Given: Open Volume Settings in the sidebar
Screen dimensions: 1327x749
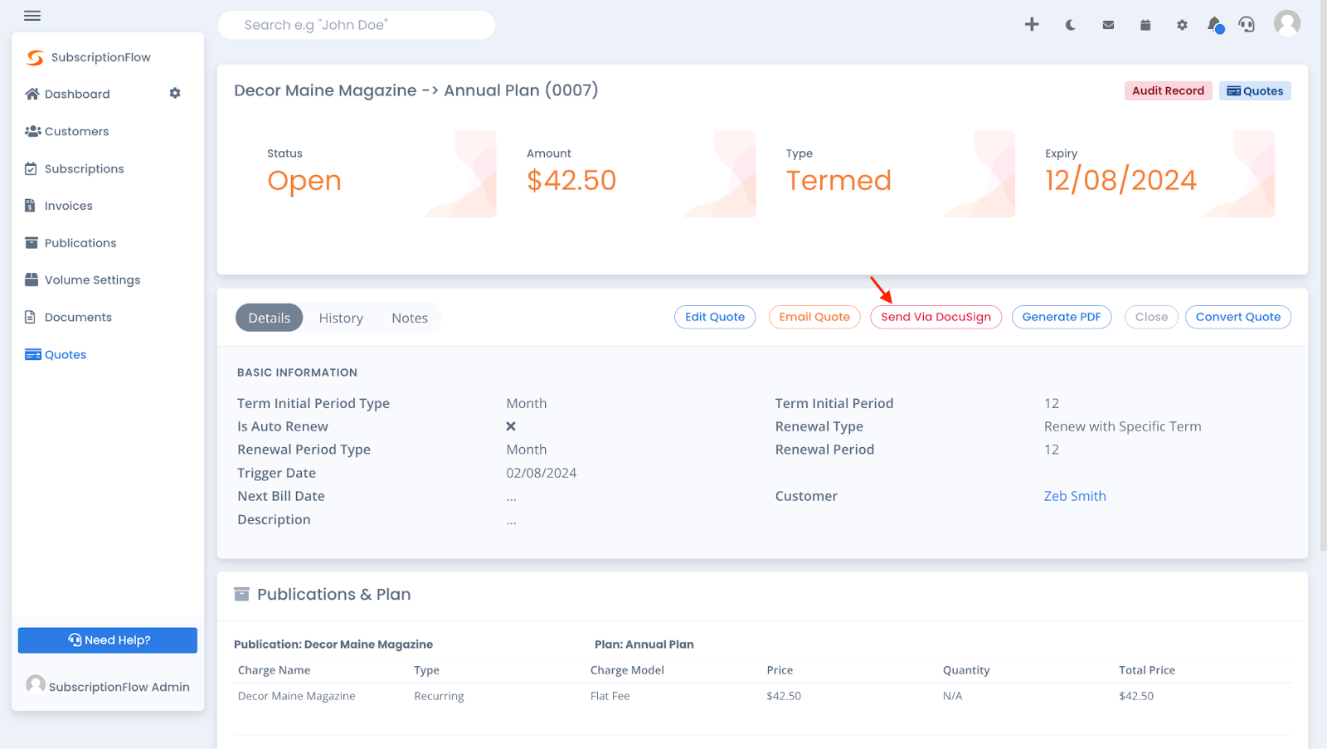Looking at the screenshot, I should click(x=92, y=280).
